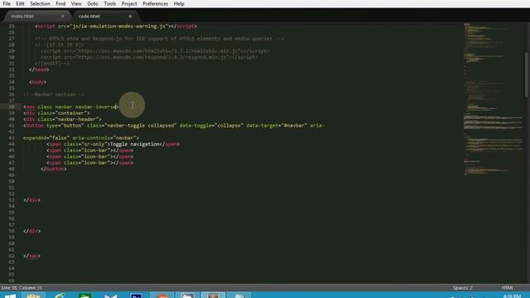Open the Selection menu

point(40,3)
